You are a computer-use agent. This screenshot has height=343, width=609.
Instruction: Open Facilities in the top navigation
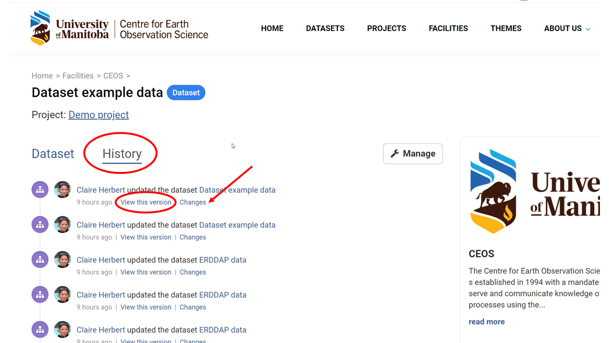(448, 29)
